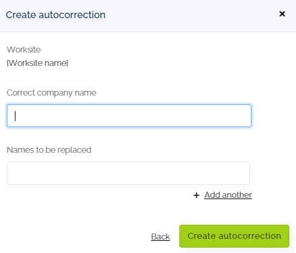Click the underlined Add another text

point(228,195)
